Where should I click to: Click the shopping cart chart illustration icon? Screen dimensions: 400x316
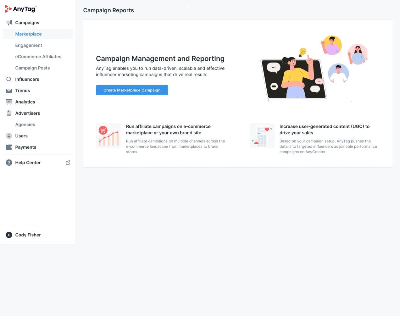(x=108, y=136)
